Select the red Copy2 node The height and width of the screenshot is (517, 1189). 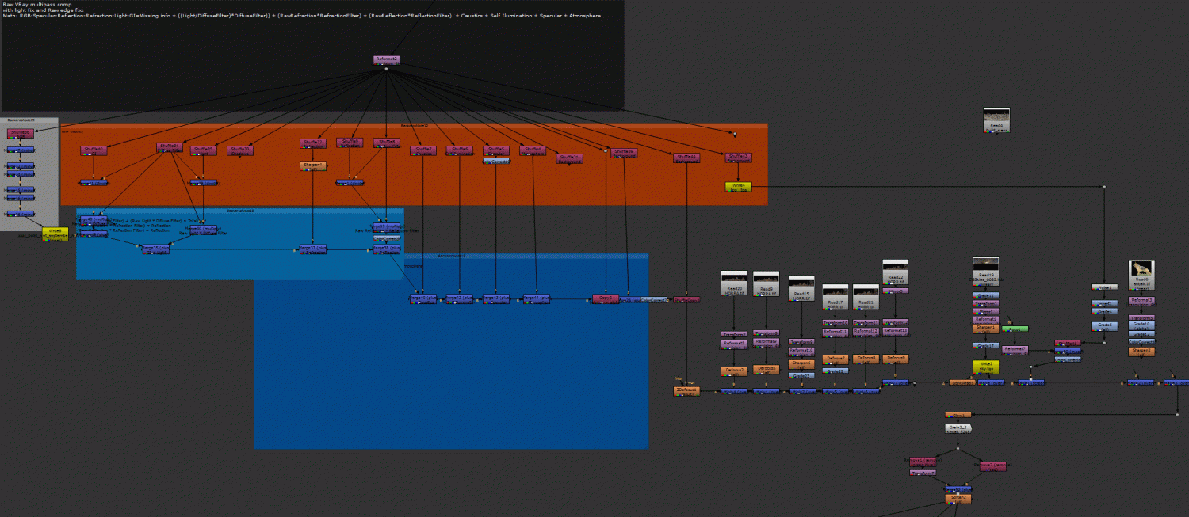[x=606, y=298]
